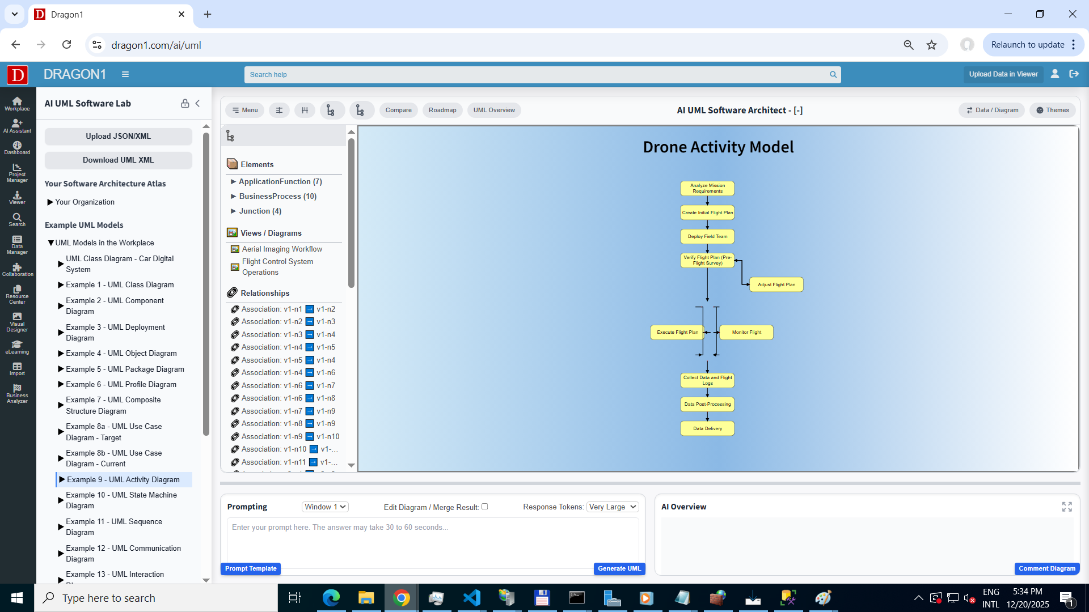Open the Collaboration tool icon
The width and height of the screenshot is (1089, 612).
point(17,270)
